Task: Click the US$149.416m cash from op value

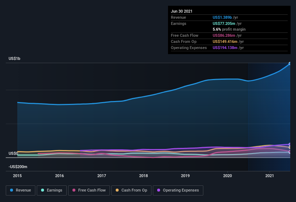Action: pyautogui.click(x=225, y=41)
